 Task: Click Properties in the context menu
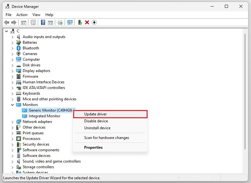point(93,147)
